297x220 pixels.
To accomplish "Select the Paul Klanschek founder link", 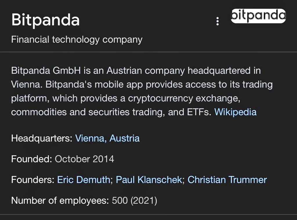I will 149,180.
